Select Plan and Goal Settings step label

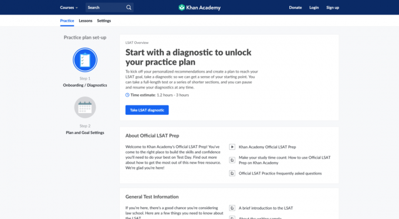point(85,132)
